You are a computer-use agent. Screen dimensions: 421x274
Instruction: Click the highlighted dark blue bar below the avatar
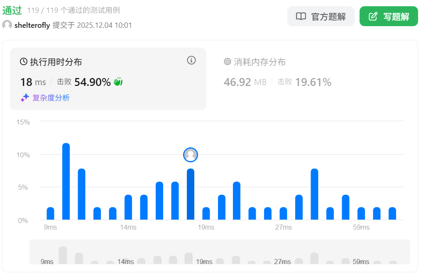(x=191, y=194)
